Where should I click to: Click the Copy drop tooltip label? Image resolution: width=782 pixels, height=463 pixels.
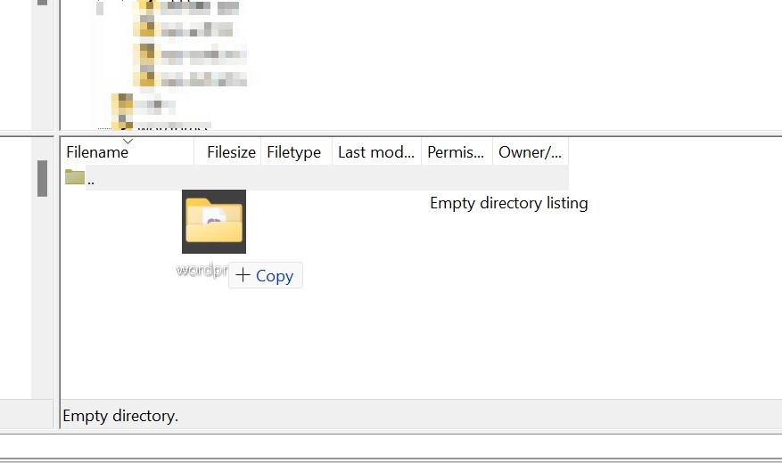274,276
